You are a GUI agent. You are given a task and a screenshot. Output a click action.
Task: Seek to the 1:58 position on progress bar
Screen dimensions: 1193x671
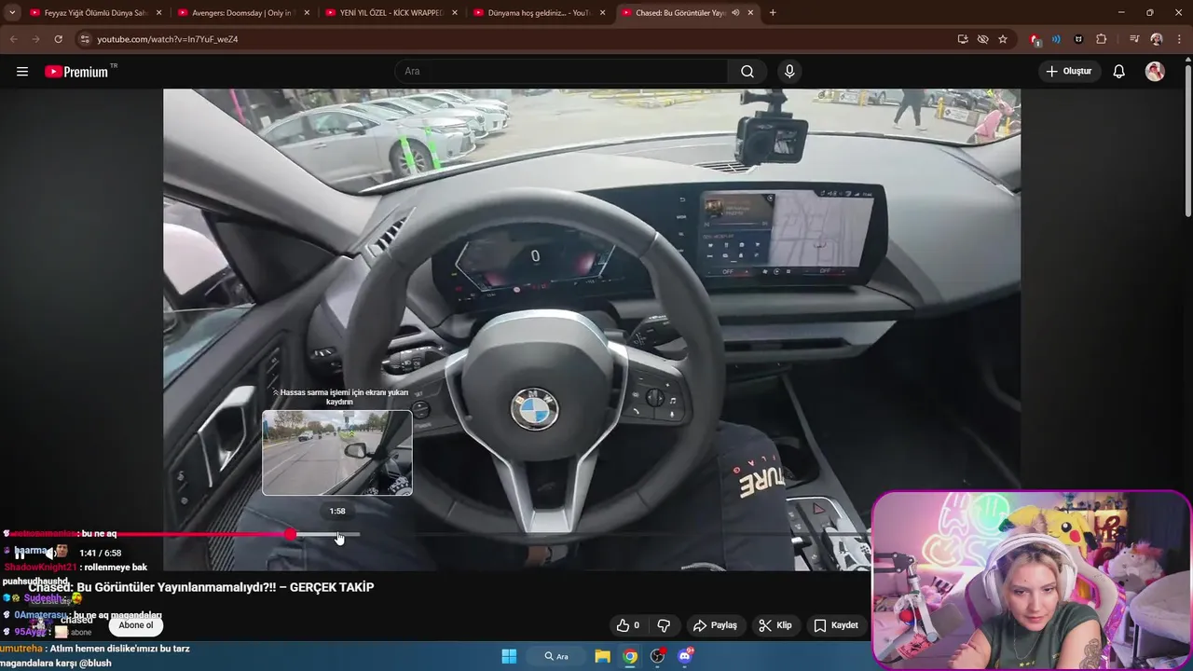click(x=338, y=534)
